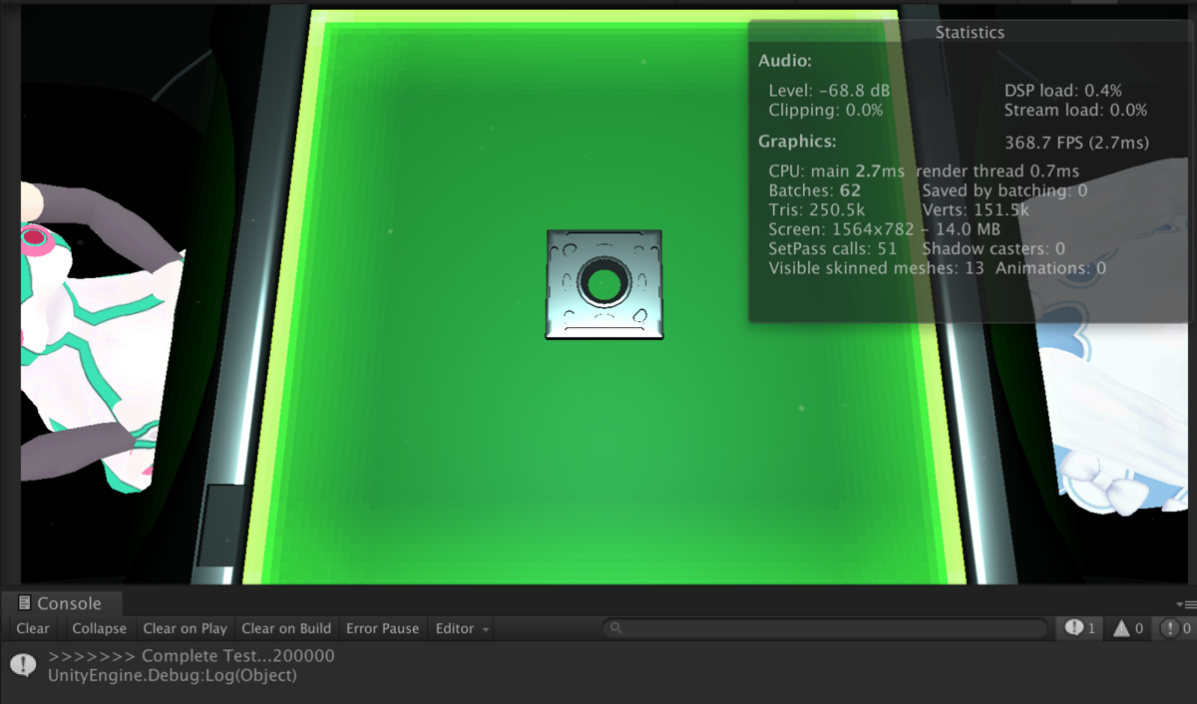Viewport: 1197px width, 704px height.
Task: Click the 'CPU: main 2.7ms' readout
Action: [838, 172]
